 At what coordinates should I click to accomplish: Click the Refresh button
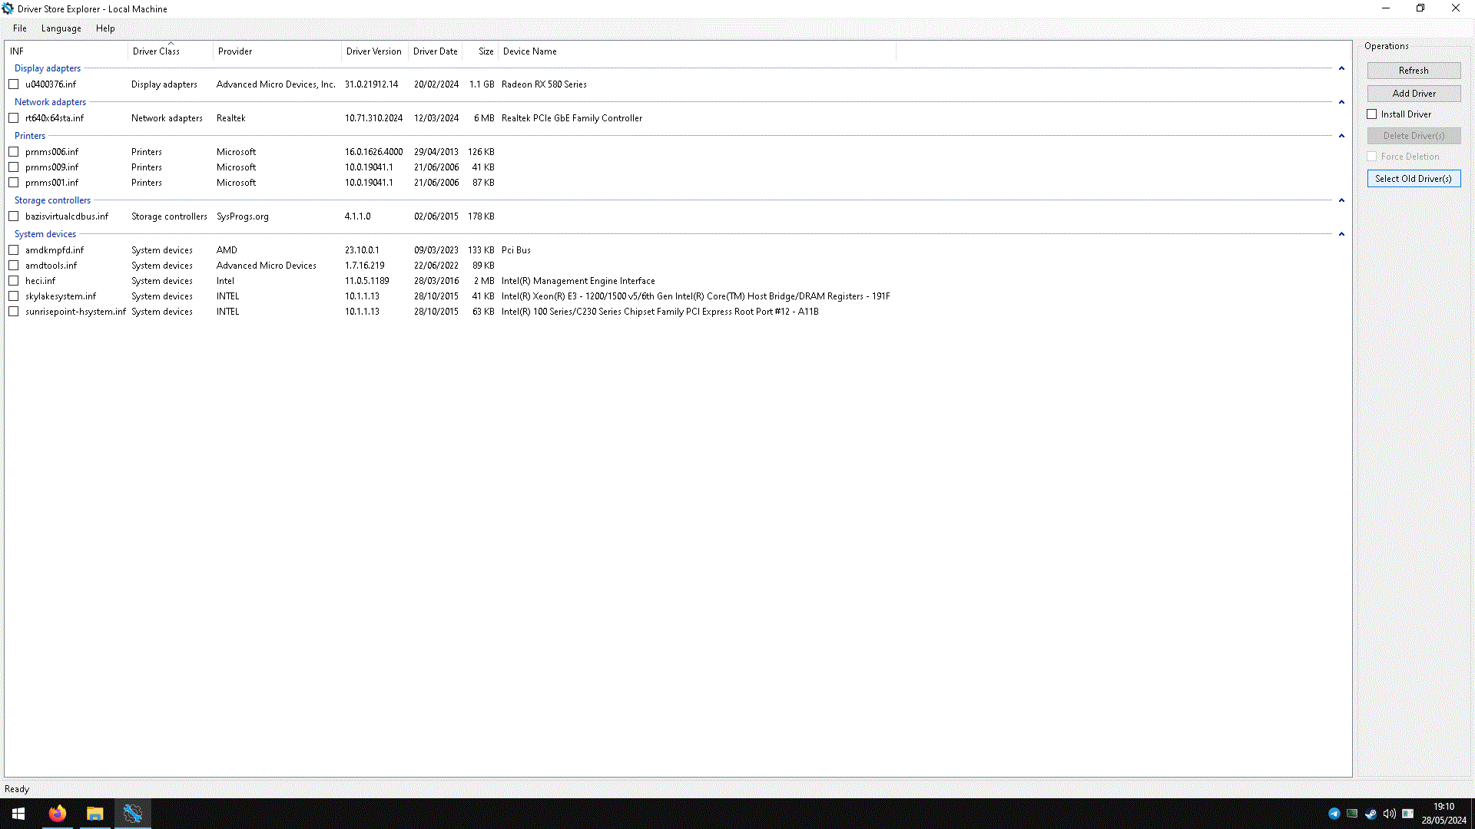pos(1414,71)
